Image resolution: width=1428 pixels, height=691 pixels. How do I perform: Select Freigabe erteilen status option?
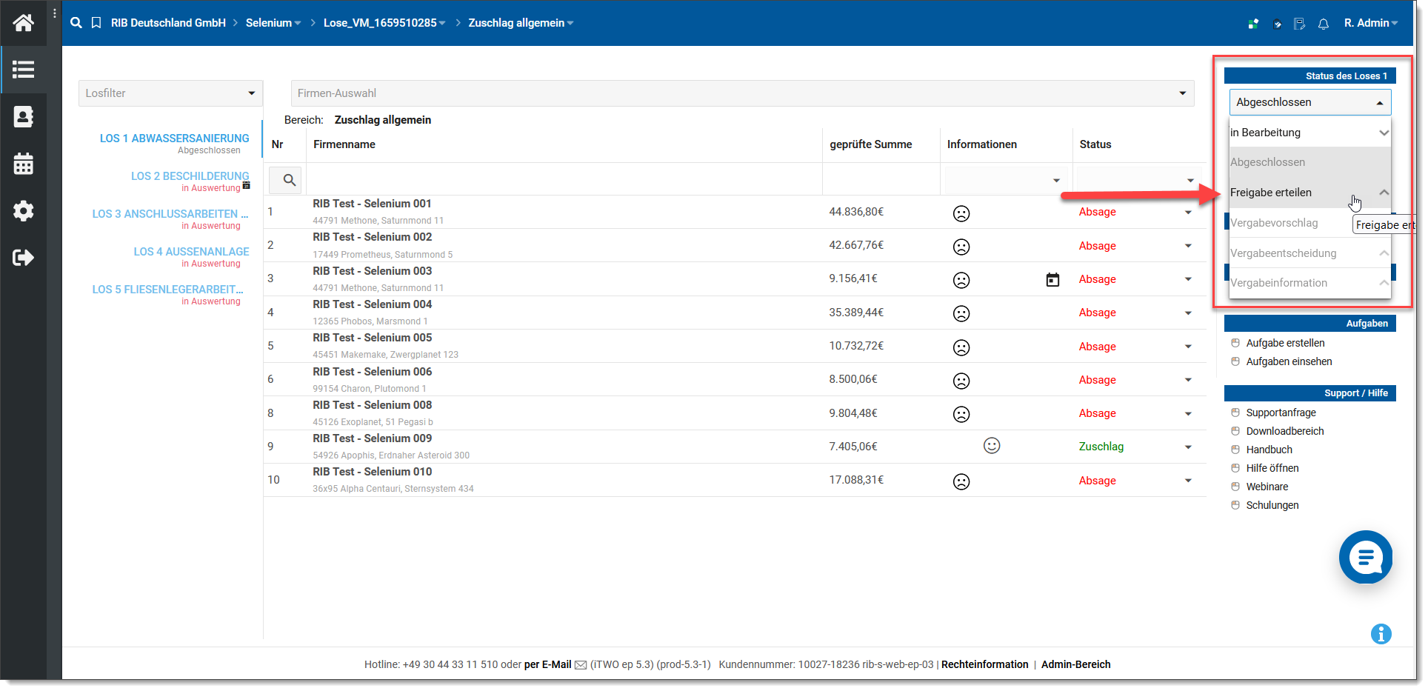pyautogui.click(x=1271, y=193)
